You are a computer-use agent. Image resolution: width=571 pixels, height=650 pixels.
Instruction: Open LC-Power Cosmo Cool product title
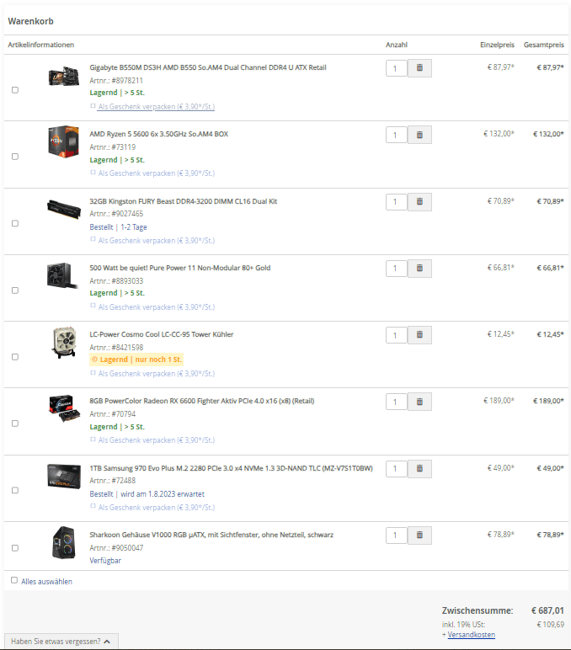162,334
